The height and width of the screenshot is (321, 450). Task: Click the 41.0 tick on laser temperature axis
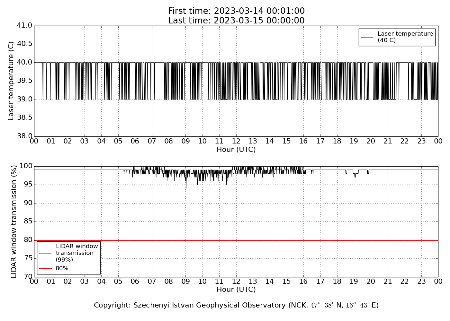(x=24, y=25)
